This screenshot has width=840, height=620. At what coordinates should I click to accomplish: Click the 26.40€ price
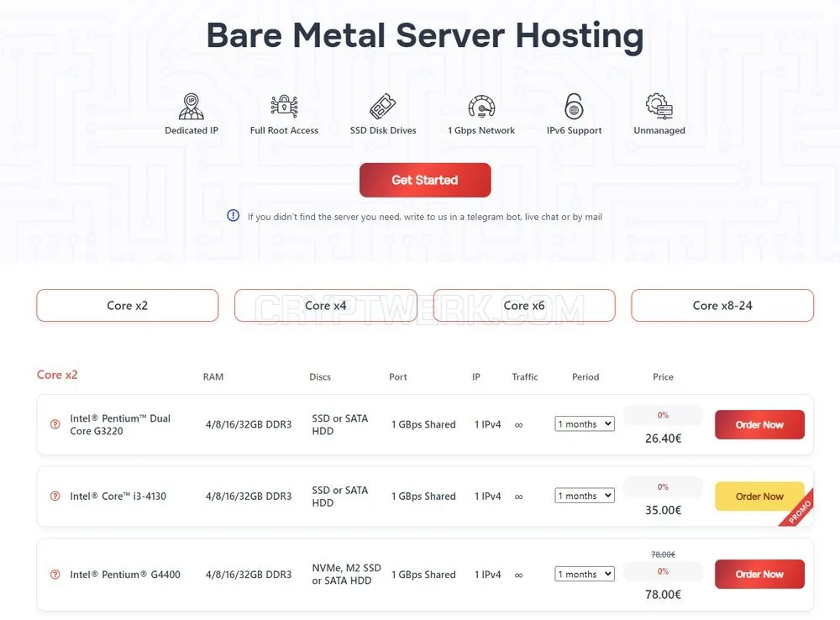[x=664, y=439]
